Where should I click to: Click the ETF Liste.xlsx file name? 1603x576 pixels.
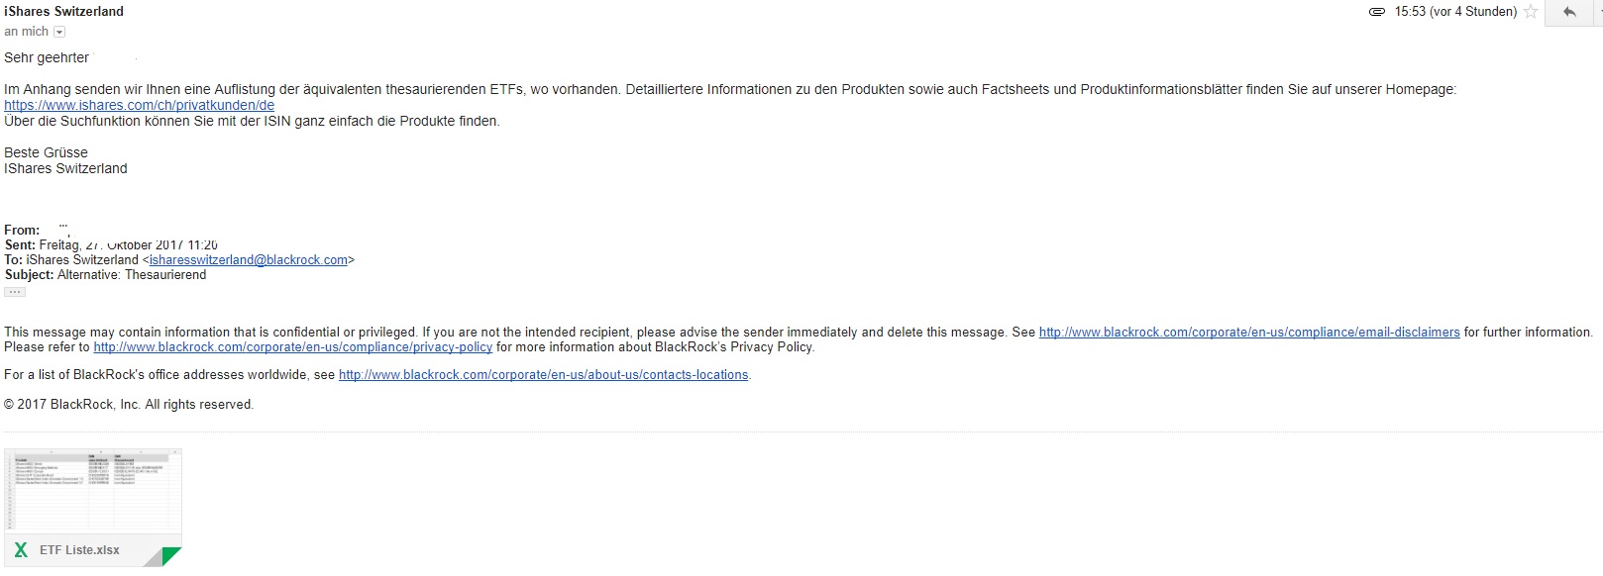point(79,550)
